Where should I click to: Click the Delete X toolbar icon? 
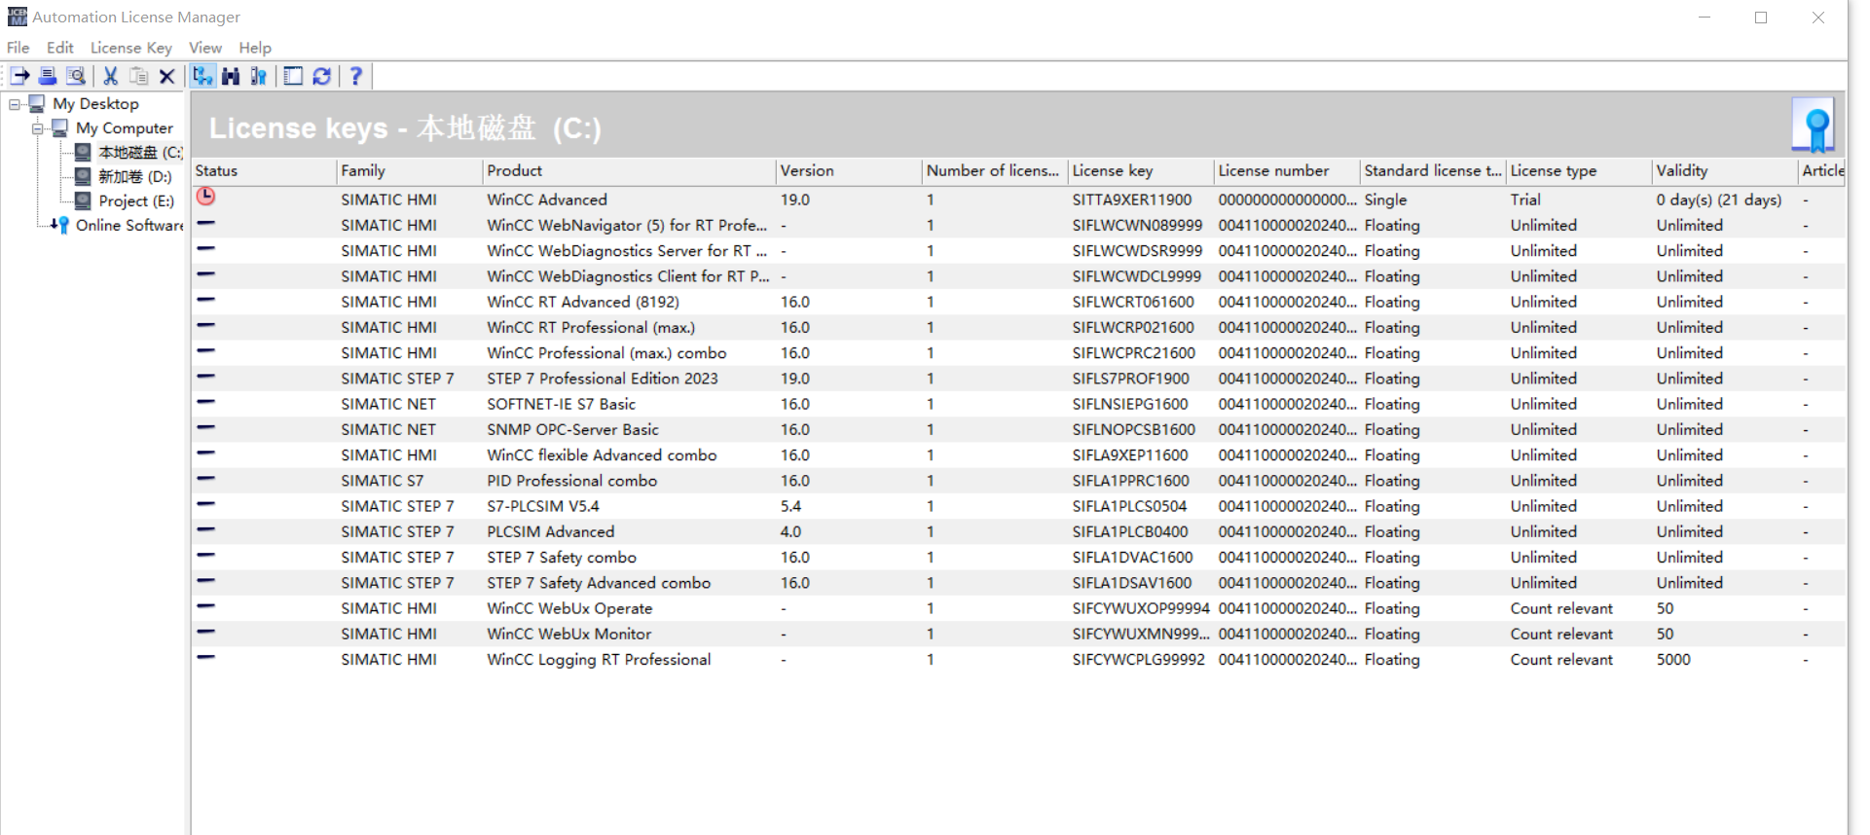166,76
